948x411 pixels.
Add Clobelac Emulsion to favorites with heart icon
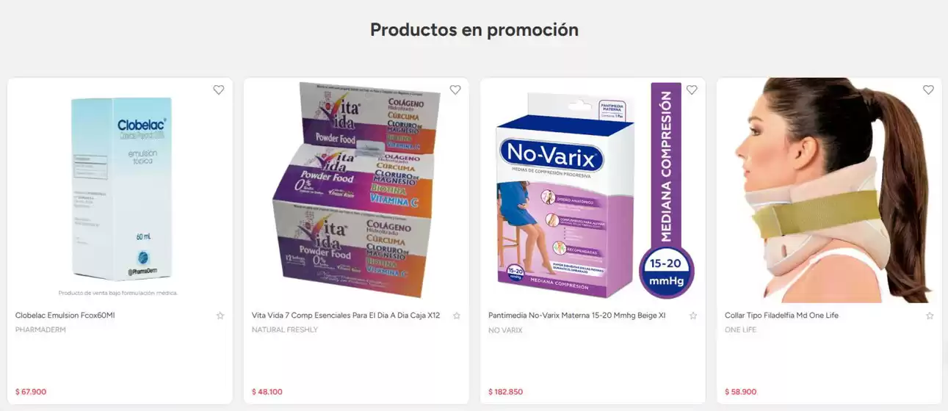pos(219,90)
